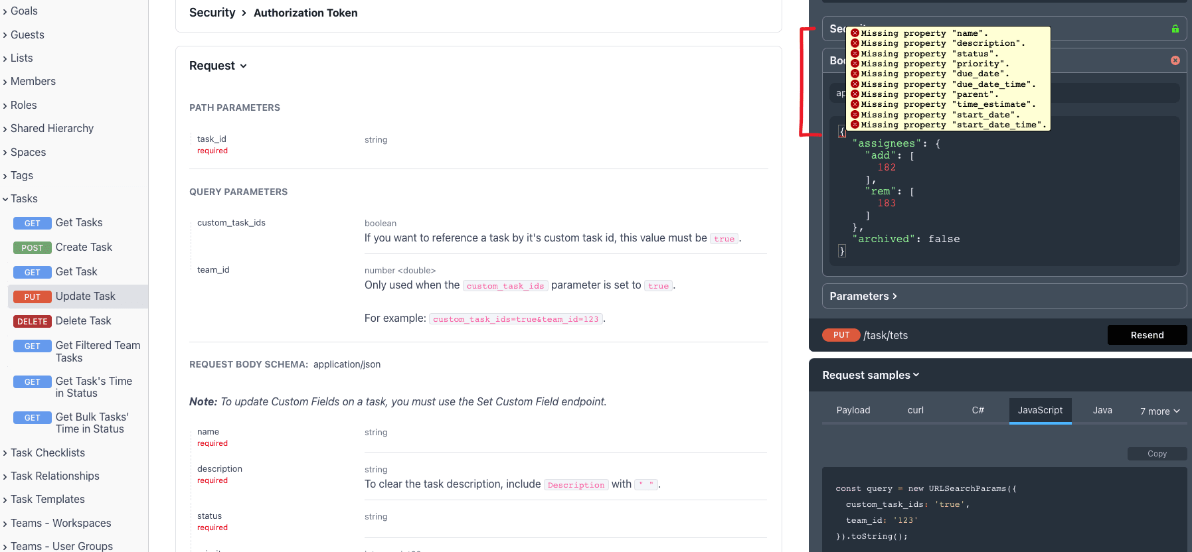Viewport: 1192px width, 552px height.
Task: Expand the Parameters panel
Action: (1004, 297)
